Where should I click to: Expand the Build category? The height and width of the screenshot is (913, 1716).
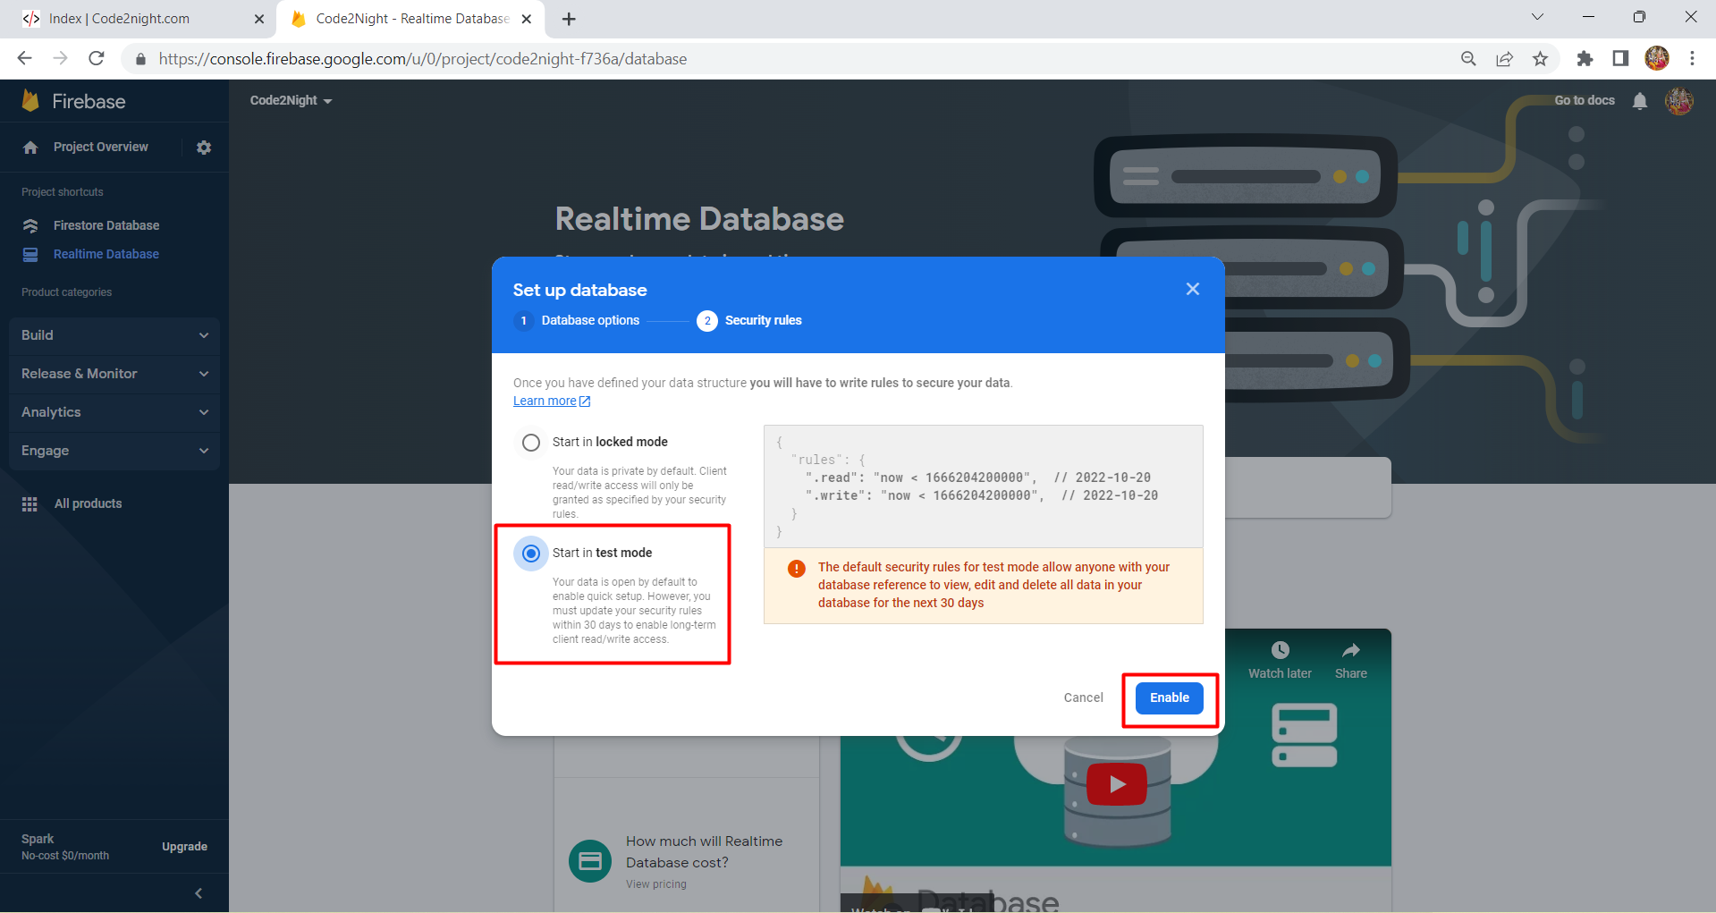[114, 335]
